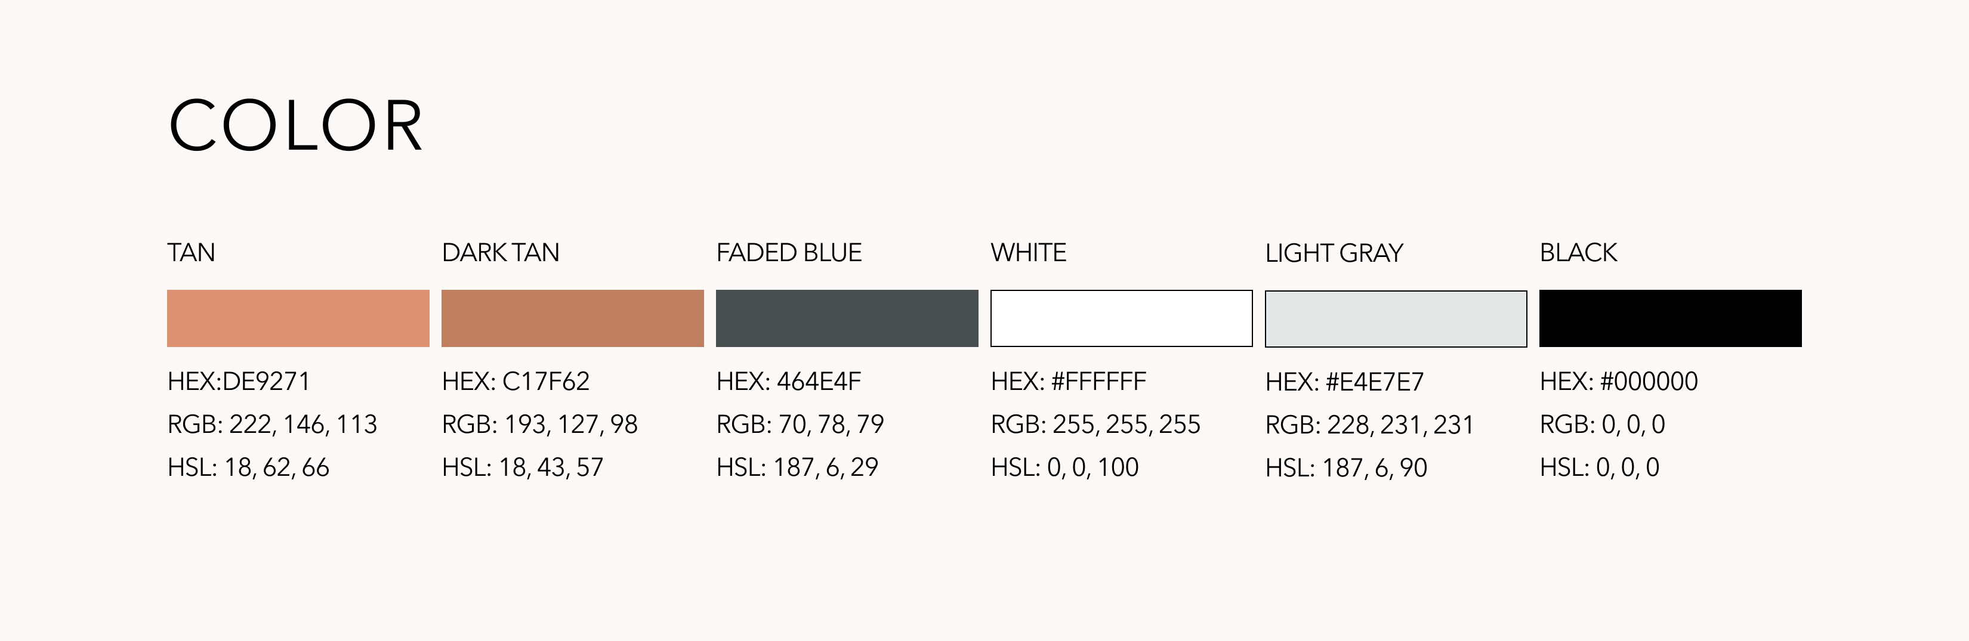Select the DARK TAN label text

[x=501, y=252]
